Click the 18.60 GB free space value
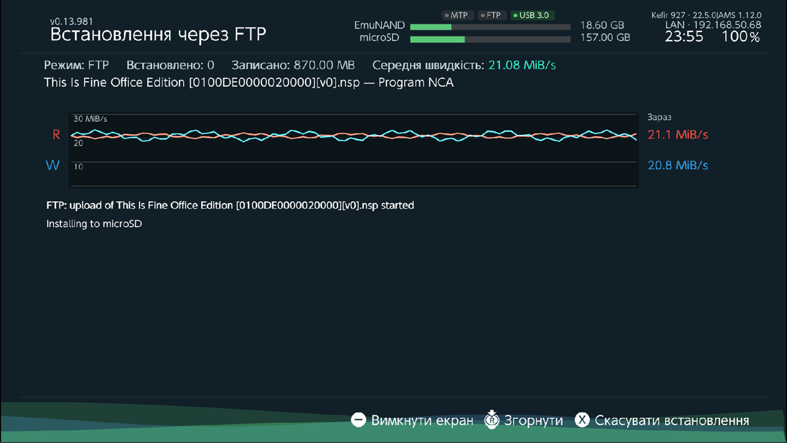Image resolution: width=787 pixels, height=443 pixels. coord(602,26)
